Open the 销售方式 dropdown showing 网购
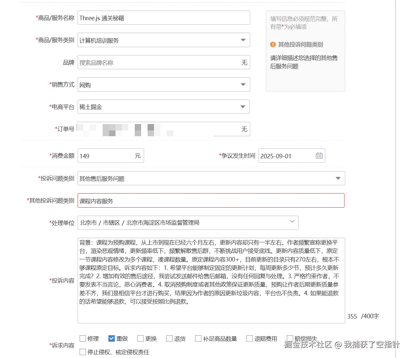This screenshot has width=409, height=358. point(164,85)
